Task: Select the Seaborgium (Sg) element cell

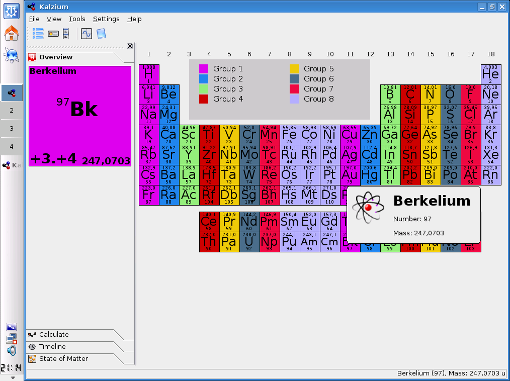Action: 249,196
